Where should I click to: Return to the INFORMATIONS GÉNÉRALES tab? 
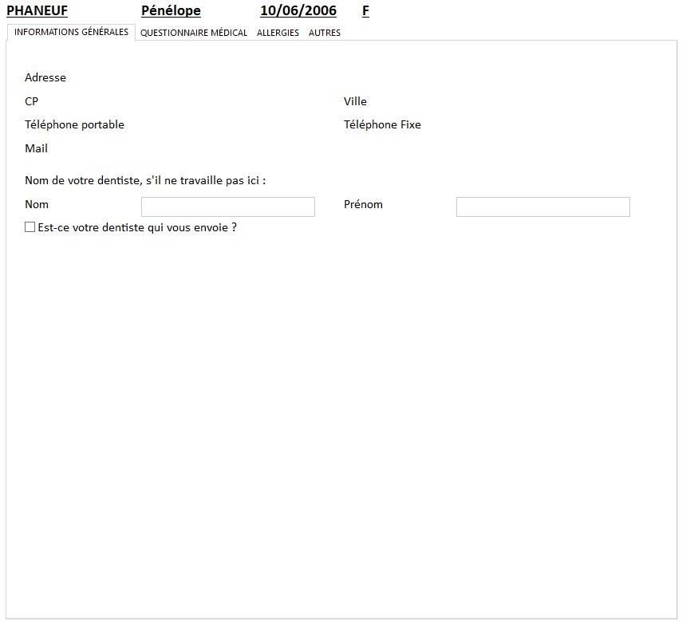pos(70,32)
